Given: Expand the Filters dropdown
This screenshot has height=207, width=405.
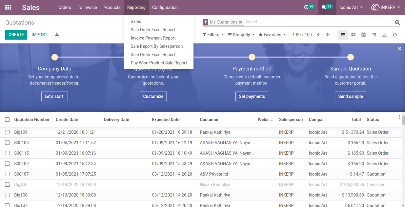Looking at the screenshot, I should click(x=213, y=35).
